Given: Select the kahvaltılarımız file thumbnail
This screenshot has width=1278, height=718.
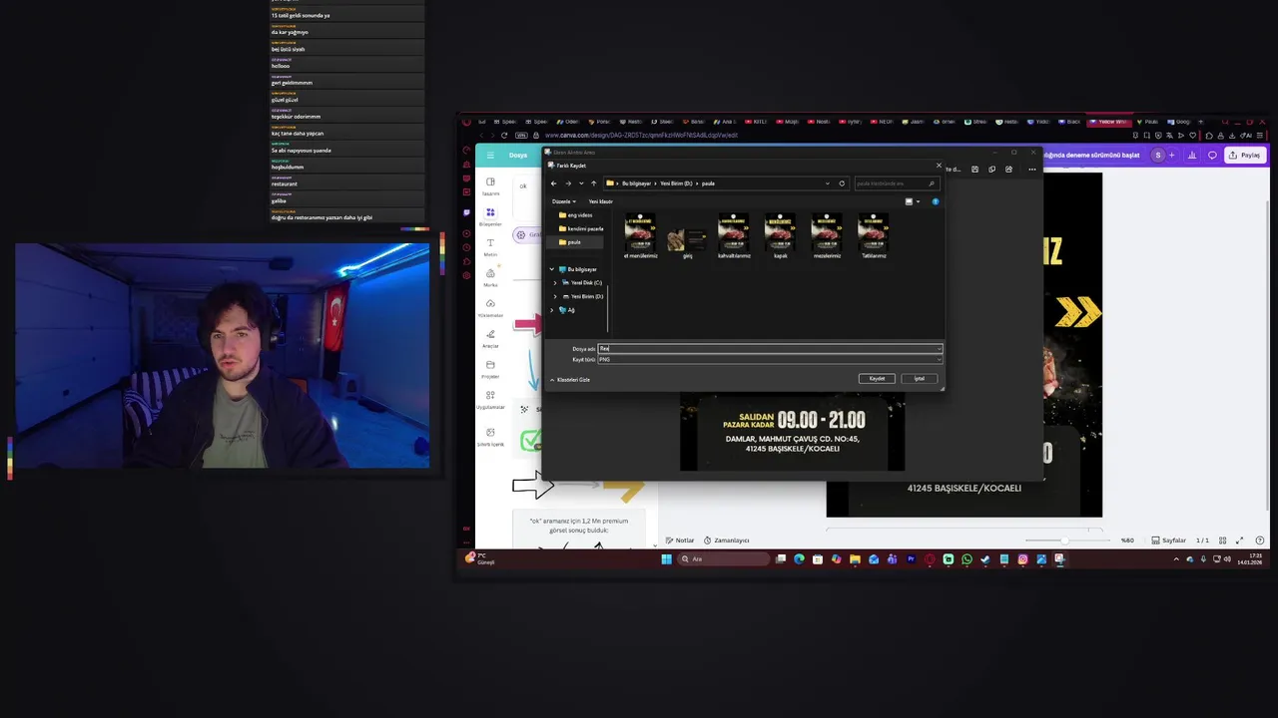Looking at the screenshot, I should click(x=733, y=236).
